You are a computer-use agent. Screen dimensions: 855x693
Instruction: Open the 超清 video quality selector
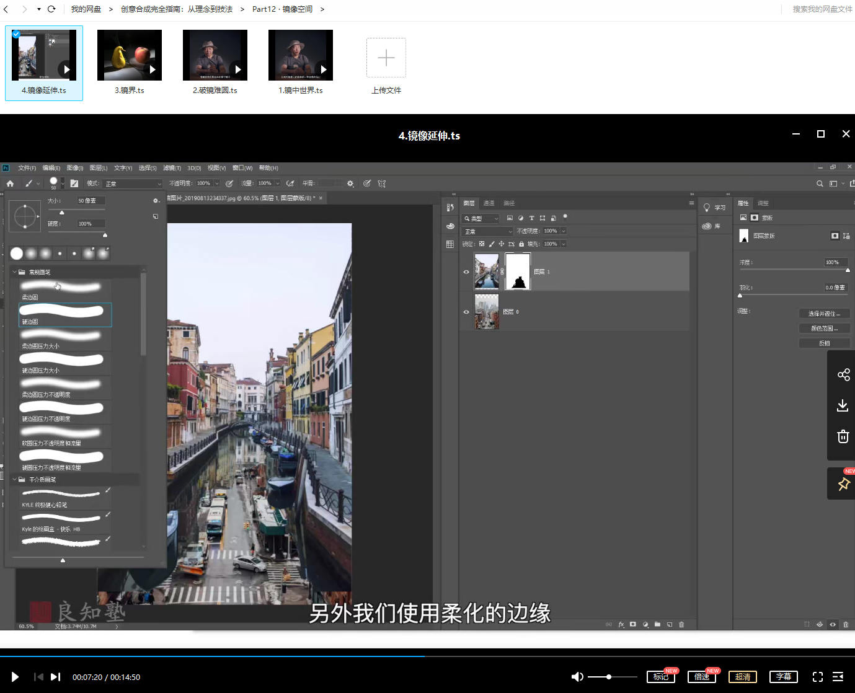point(743,677)
